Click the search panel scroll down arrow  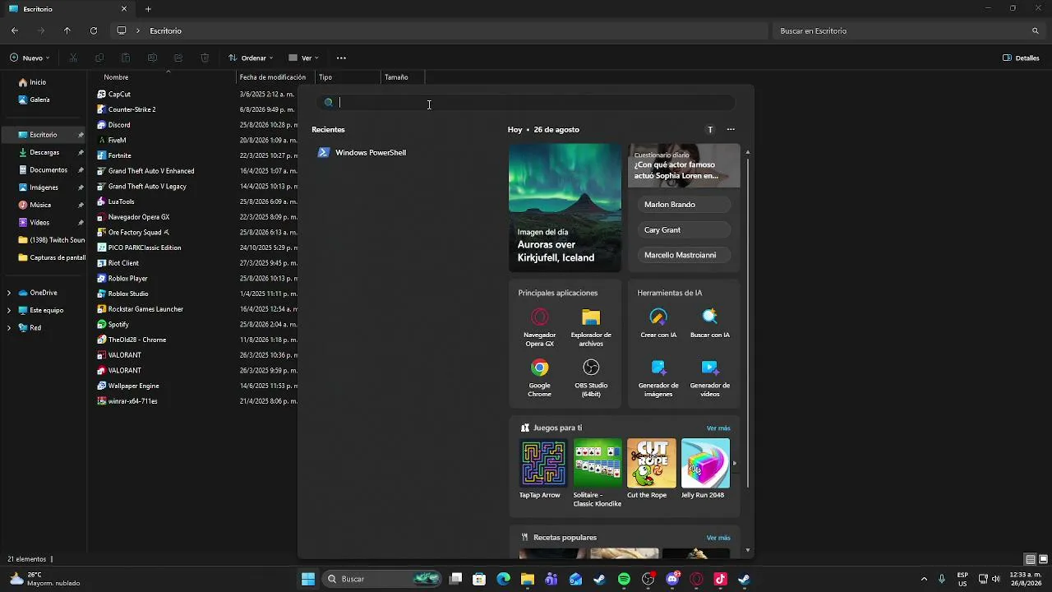coord(747,550)
